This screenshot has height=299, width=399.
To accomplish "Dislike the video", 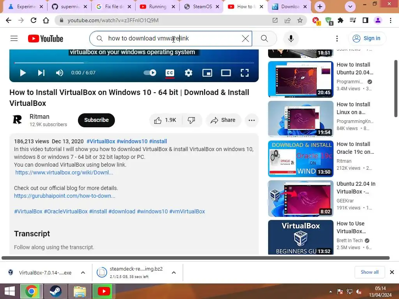I will coord(191,120).
